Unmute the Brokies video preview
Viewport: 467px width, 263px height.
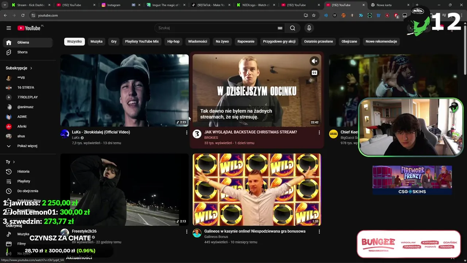[314, 61]
